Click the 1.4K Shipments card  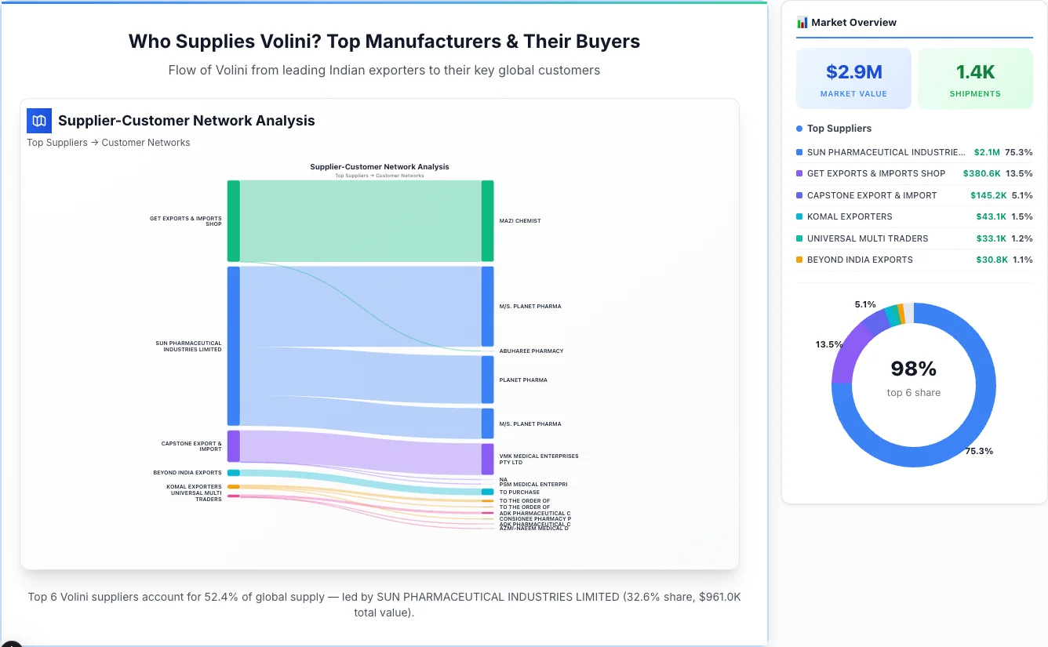pyautogui.click(x=975, y=78)
